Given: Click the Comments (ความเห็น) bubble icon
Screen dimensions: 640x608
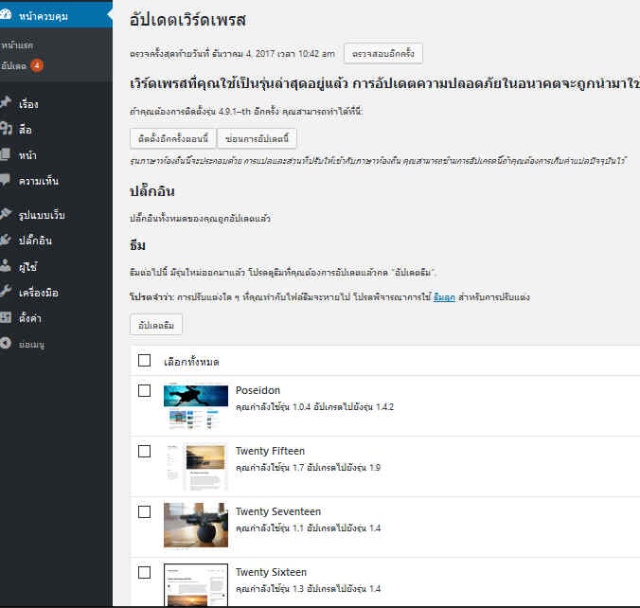Looking at the screenshot, I should [x=7, y=180].
